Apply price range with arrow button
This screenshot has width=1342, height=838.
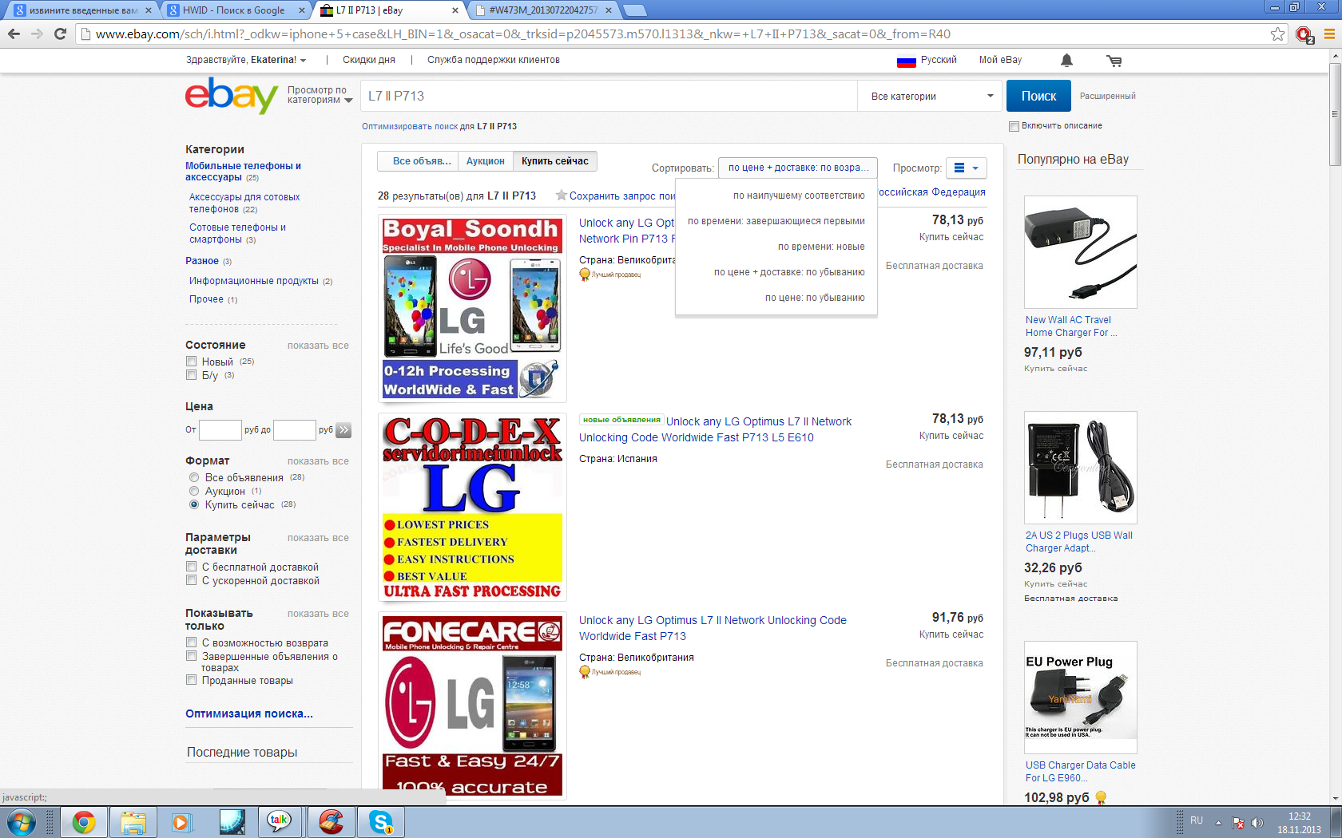coord(343,430)
